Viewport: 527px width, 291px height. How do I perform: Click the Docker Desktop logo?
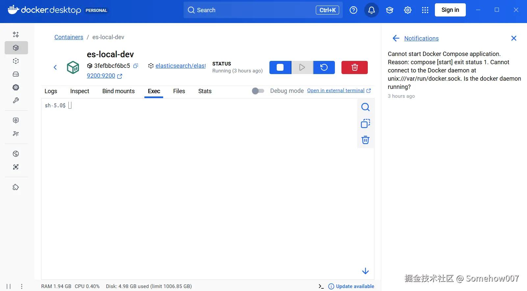[x=44, y=10]
